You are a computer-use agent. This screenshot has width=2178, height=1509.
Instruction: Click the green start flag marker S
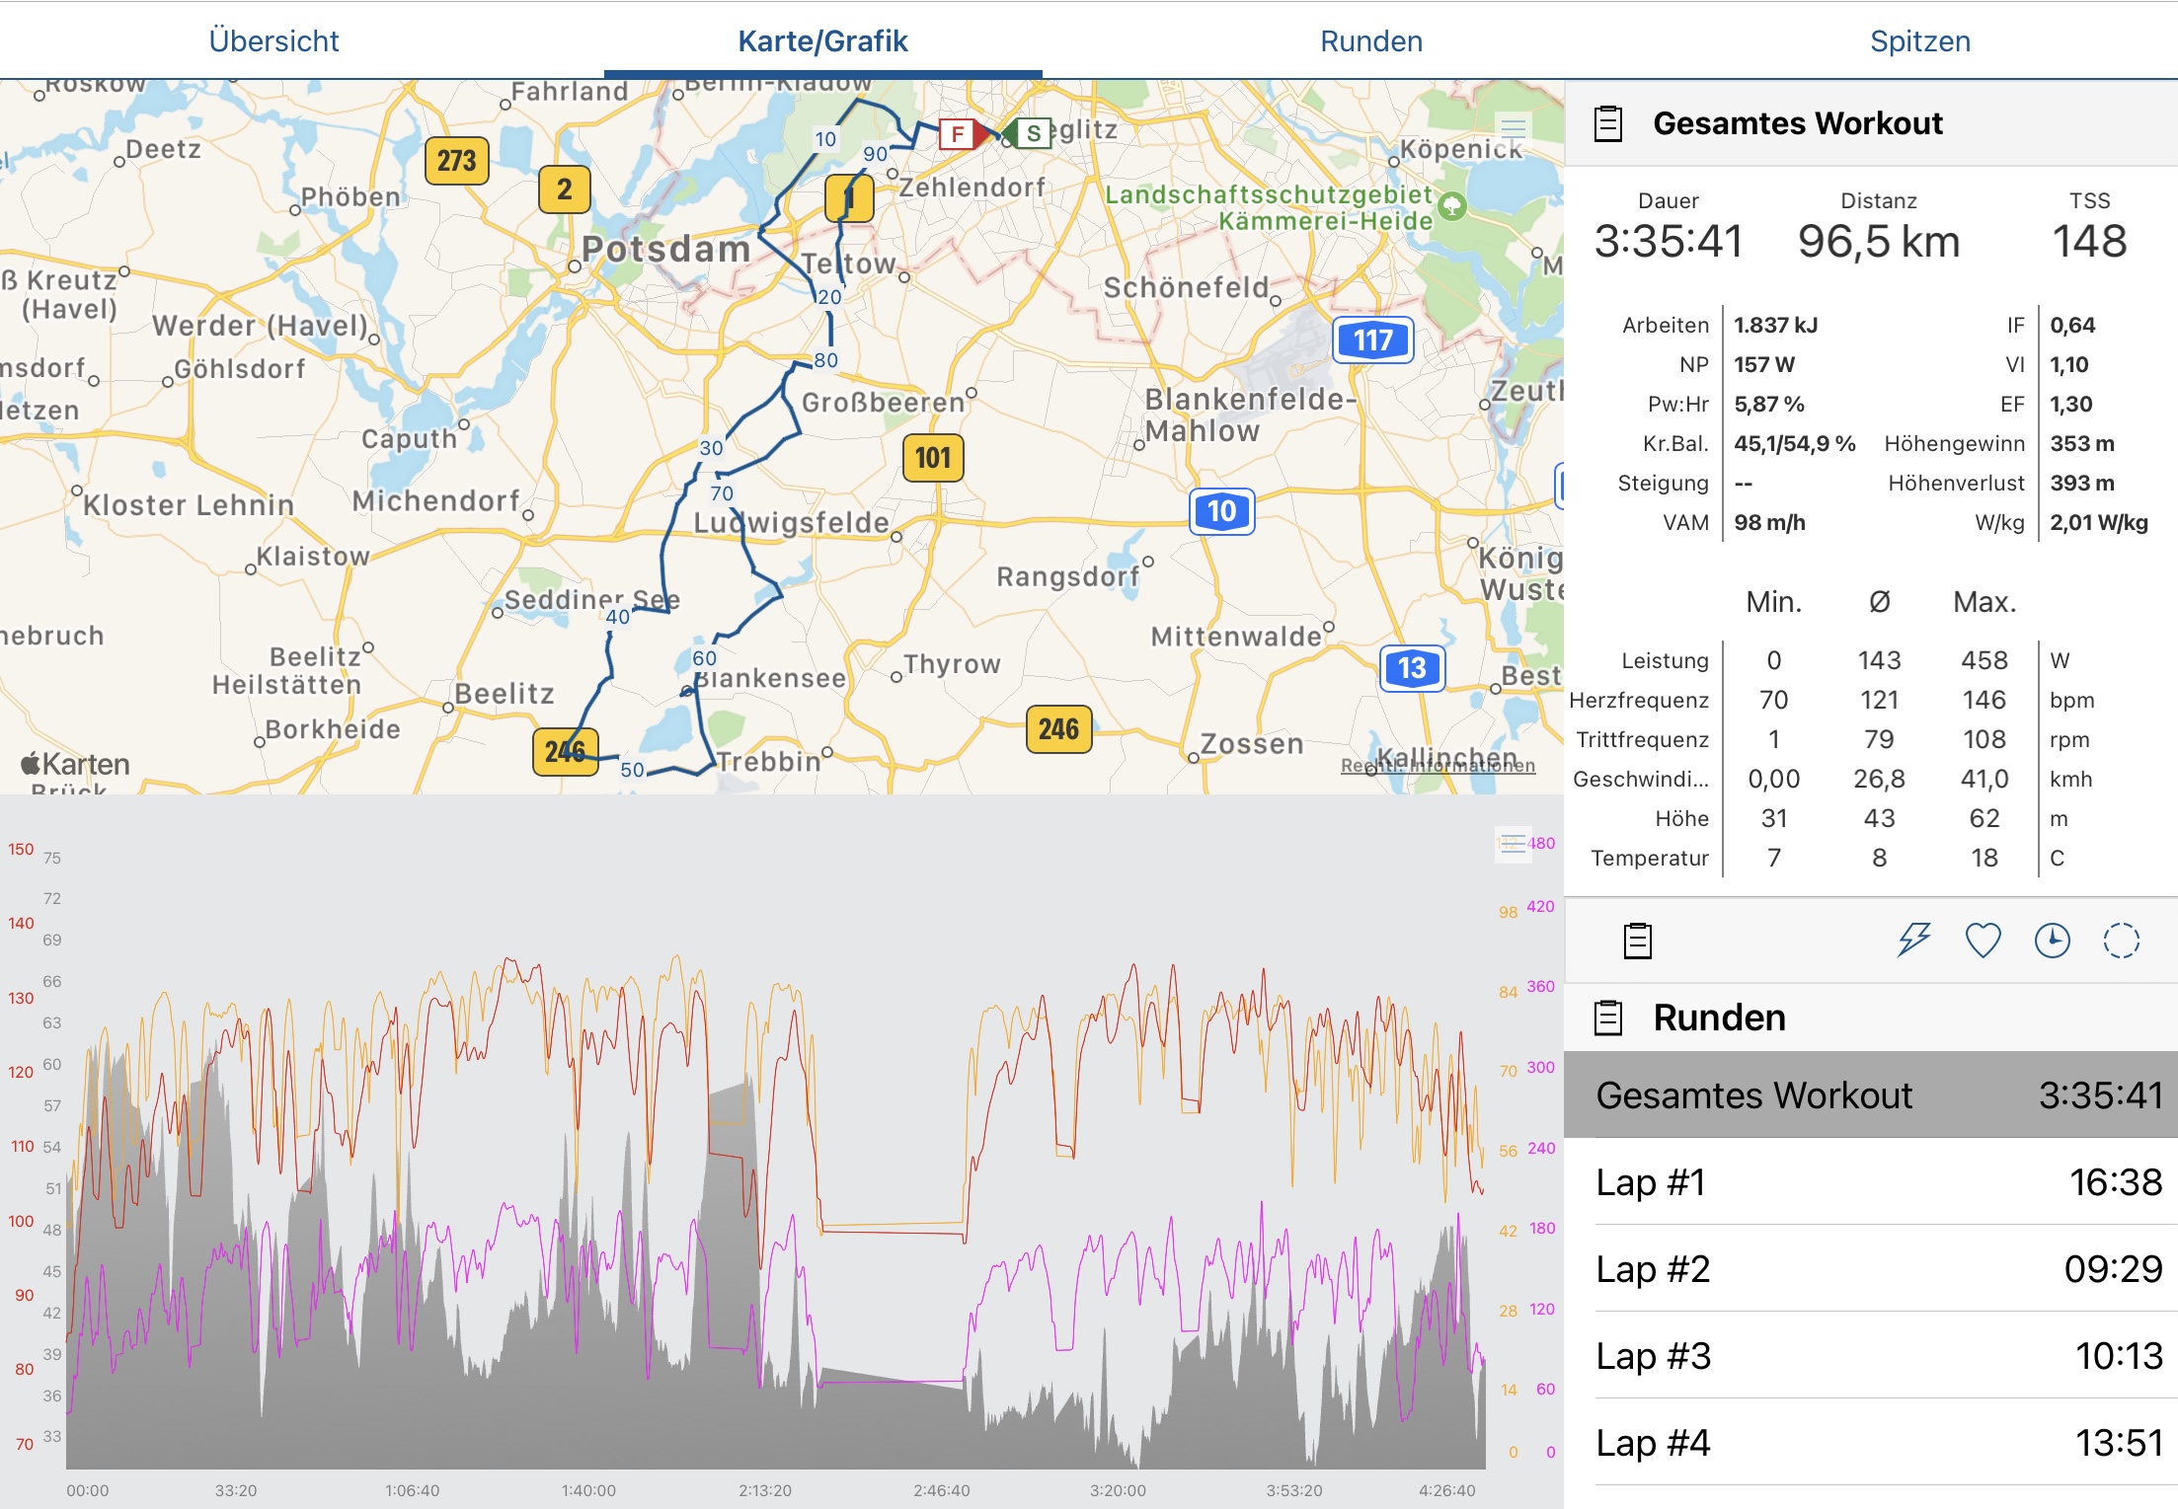coord(1033,133)
